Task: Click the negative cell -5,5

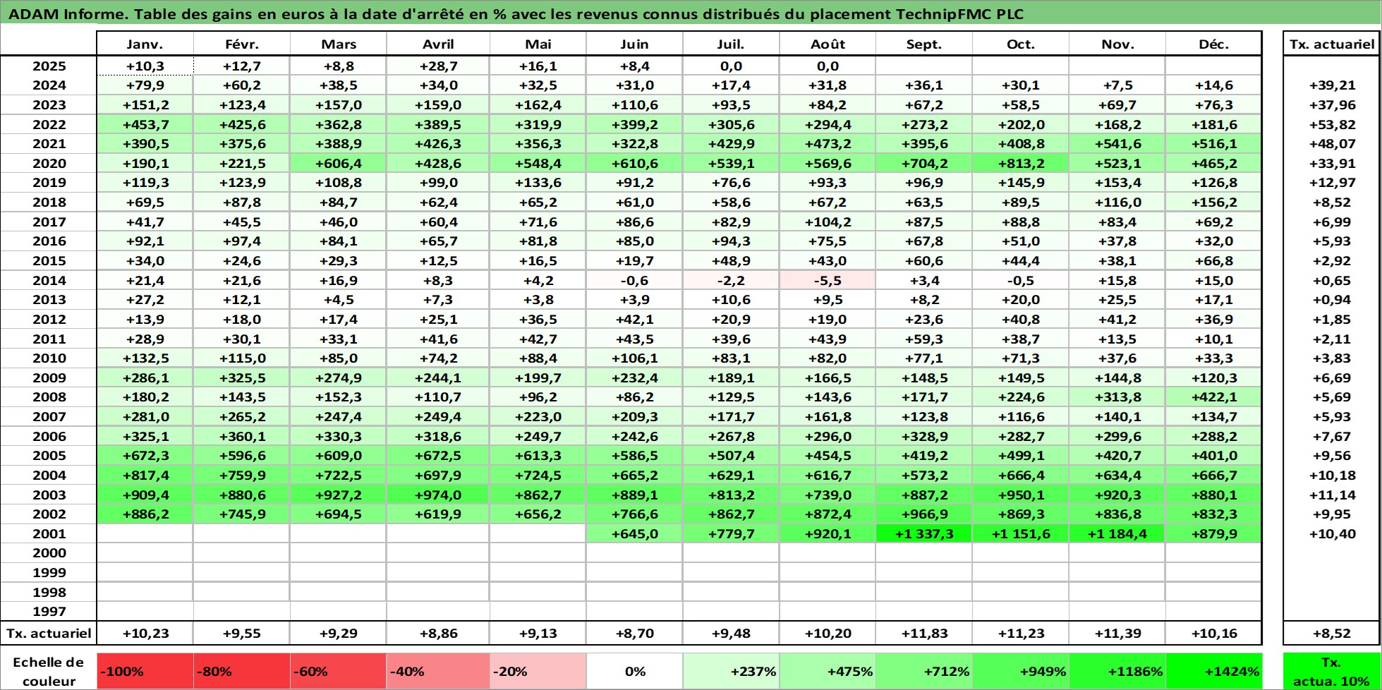Action: [x=828, y=280]
